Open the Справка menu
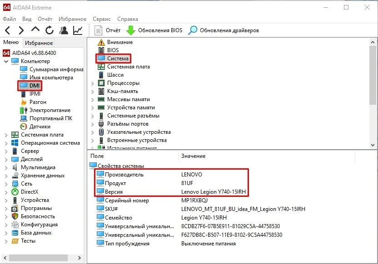 (x=128, y=19)
